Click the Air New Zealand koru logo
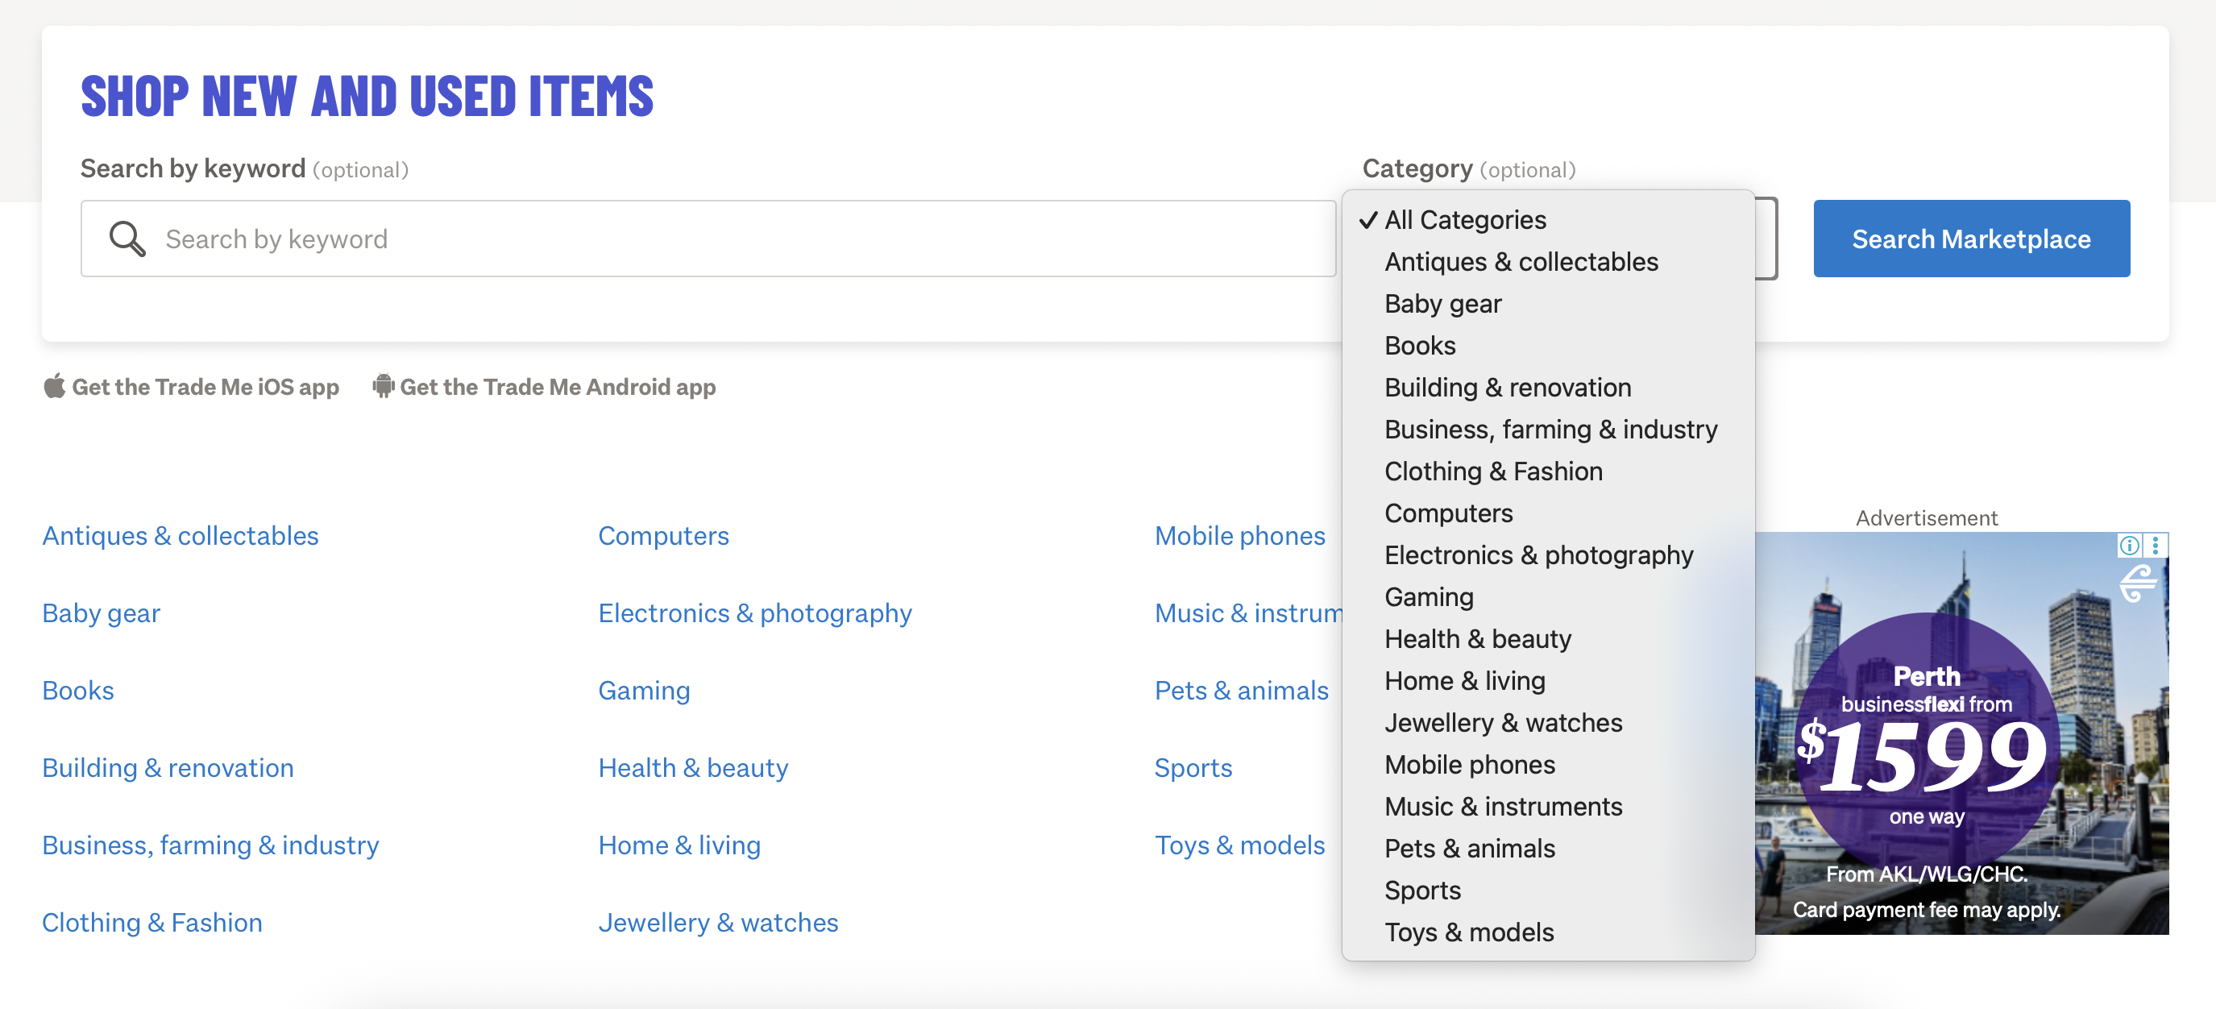Viewport: 2216px width, 1009px height. pos(2139,584)
